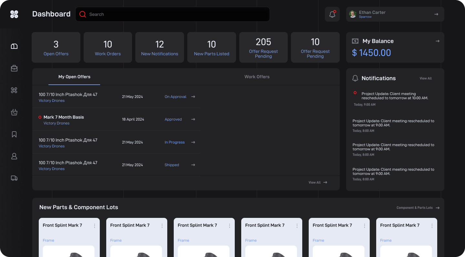Viewport: 465px width, 257px height.
Task: Expand the My Balance arrow
Action: pyautogui.click(x=438, y=41)
